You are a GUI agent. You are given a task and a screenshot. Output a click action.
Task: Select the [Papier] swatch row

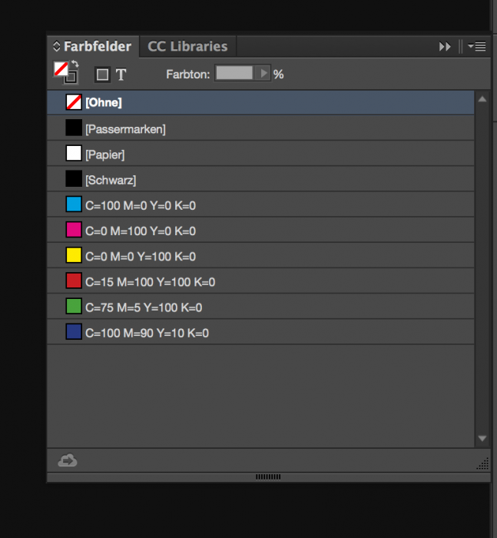click(260, 154)
